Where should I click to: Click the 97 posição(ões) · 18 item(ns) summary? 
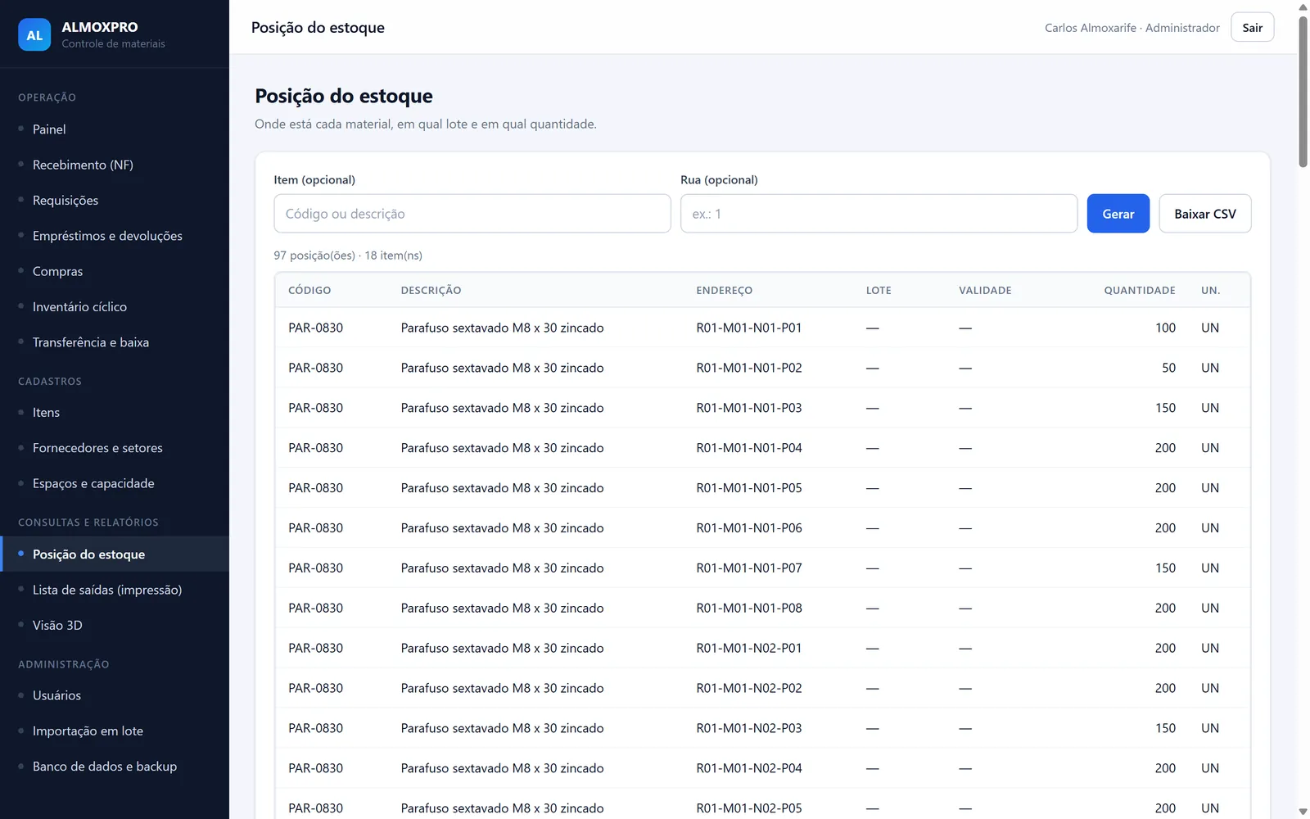point(348,256)
